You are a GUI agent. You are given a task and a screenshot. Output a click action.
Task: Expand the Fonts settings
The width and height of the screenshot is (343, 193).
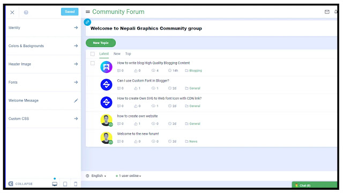coord(43,82)
